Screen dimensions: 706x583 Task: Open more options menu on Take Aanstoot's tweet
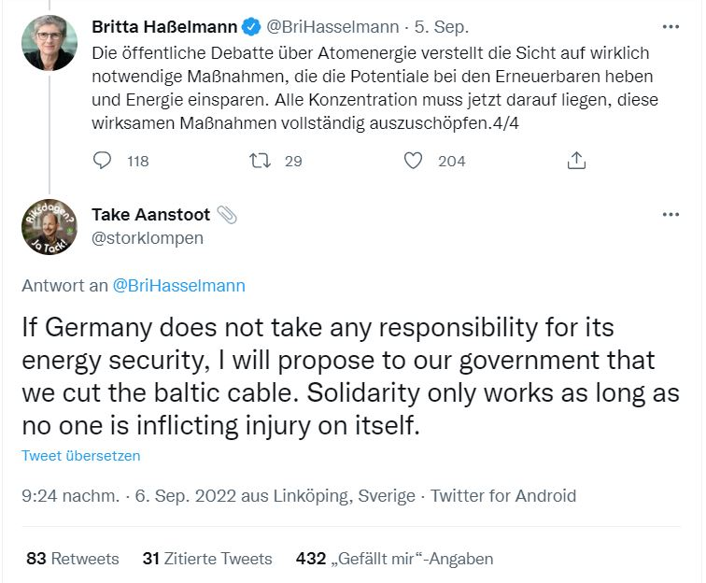(x=671, y=215)
